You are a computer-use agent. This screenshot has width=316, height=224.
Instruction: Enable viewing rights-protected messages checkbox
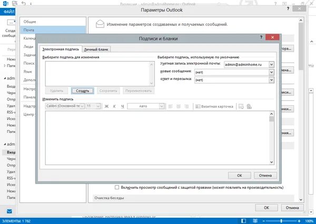pyautogui.click(x=117, y=187)
